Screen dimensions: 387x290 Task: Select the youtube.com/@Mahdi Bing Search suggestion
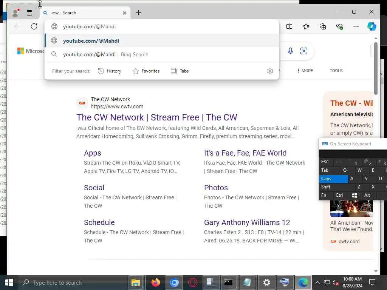tap(162, 54)
